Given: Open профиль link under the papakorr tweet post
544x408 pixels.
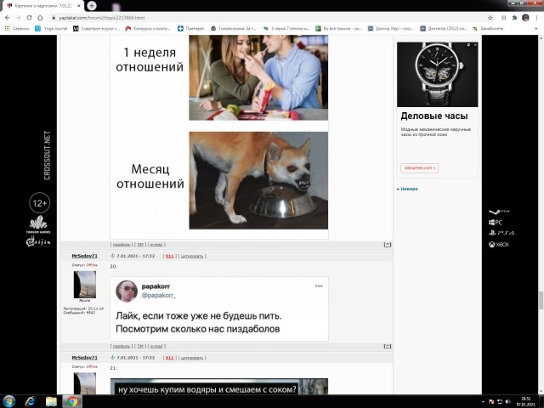Looking at the screenshot, I should [122, 346].
